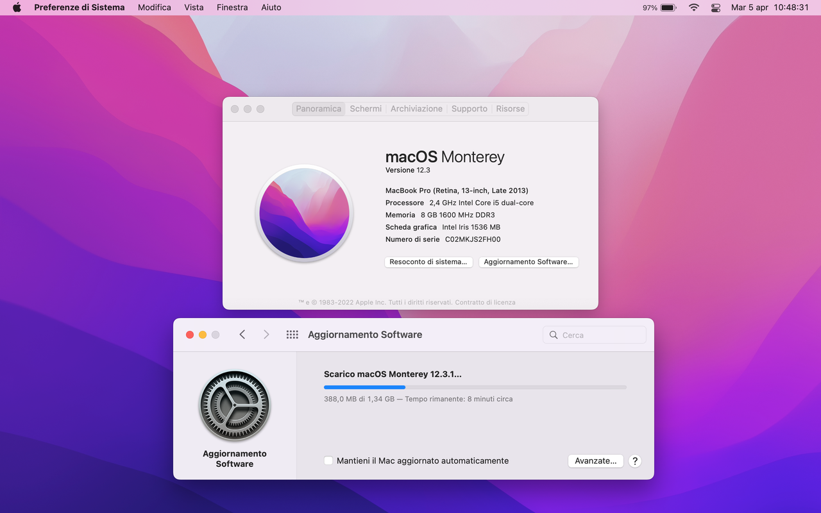Open the Aiuto menu
This screenshot has height=513, width=821.
[271, 8]
